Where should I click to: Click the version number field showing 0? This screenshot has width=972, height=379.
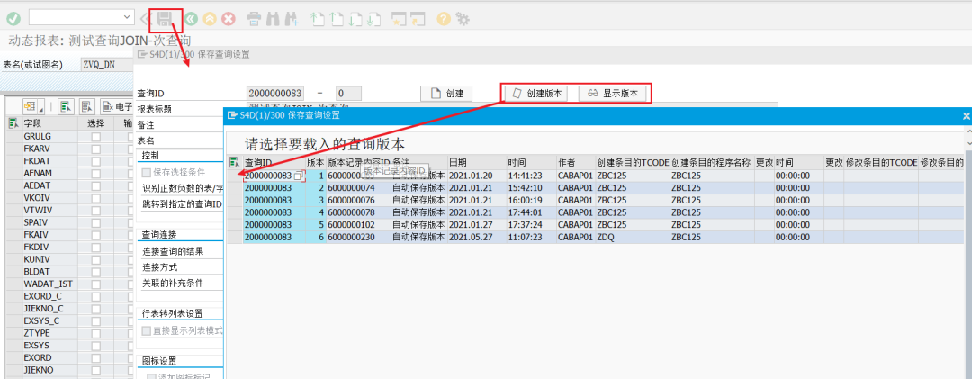point(348,94)
